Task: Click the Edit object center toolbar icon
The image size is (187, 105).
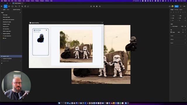Action: (91, 6)
